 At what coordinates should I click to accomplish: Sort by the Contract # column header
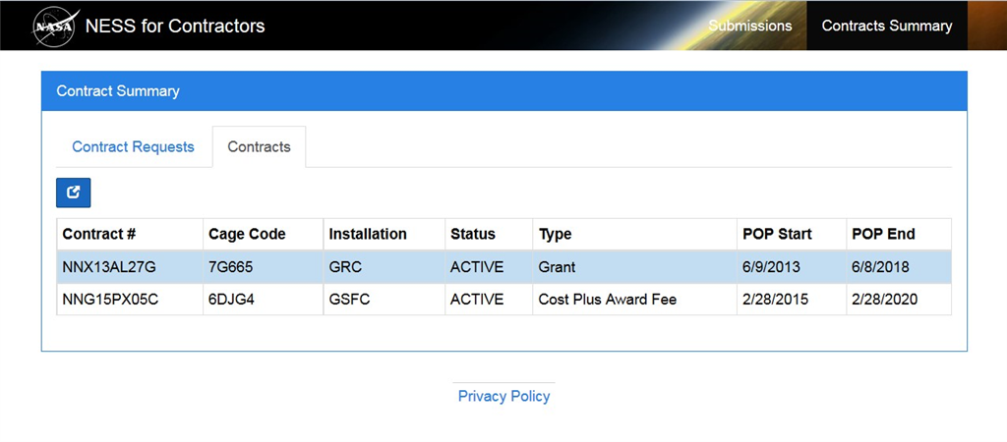(99, 234)
